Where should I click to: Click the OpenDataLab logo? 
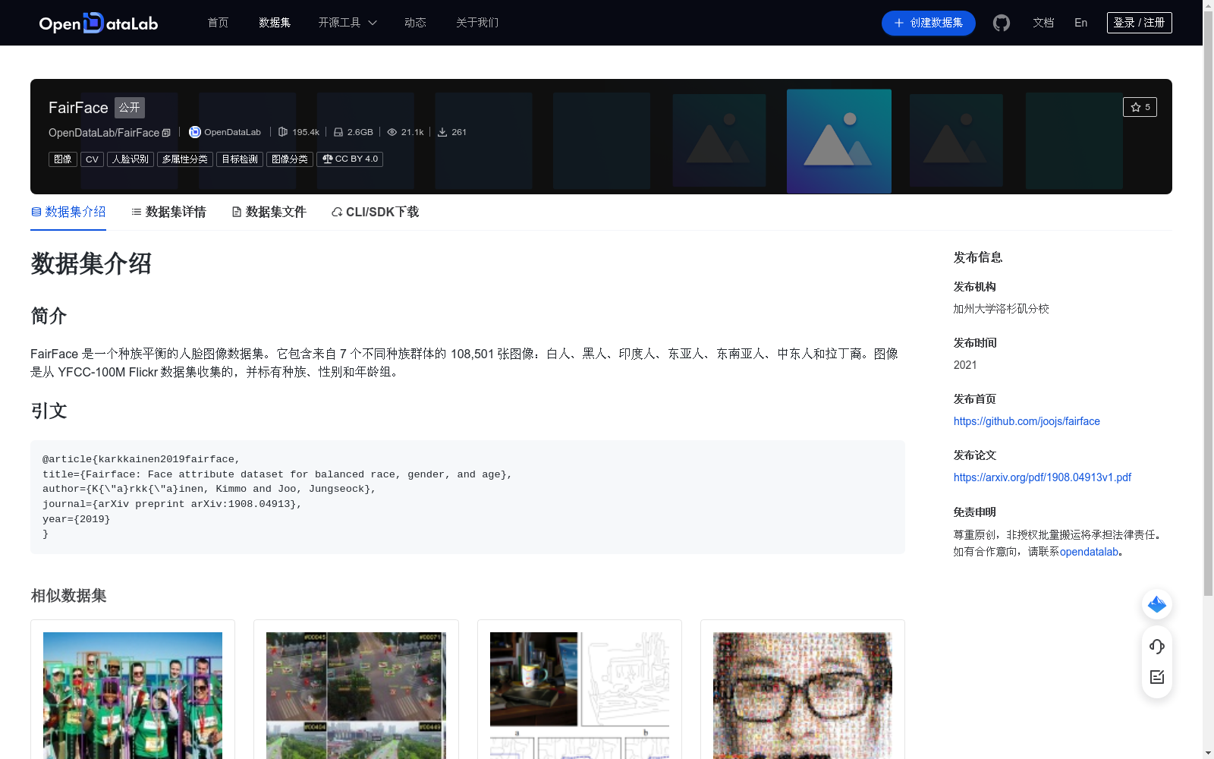[99, 23]
